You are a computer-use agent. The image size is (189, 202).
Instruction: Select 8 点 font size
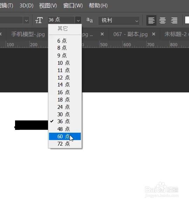pos(65,48)
